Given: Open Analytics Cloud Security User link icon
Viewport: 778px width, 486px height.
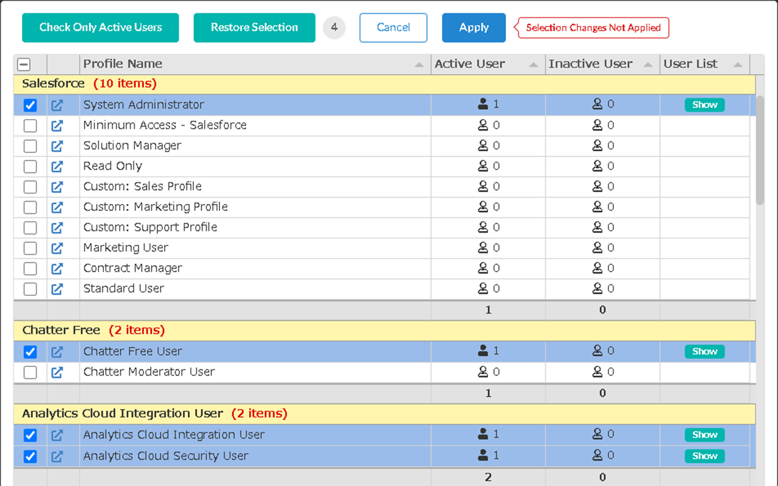Looking at the screenshot, I should pyautogui.click(x=57, y=456).
